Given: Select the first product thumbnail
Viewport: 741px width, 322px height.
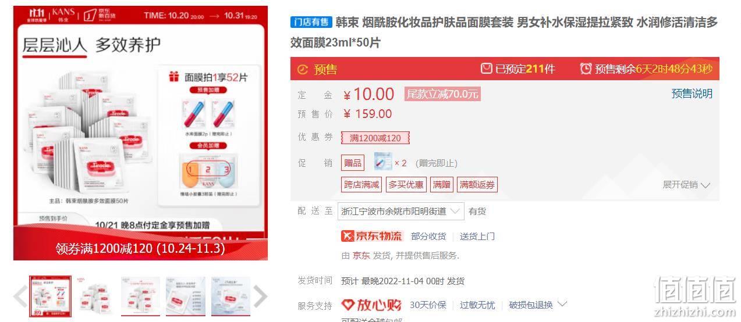Looking at the screenshot, I should click(51, 296).
